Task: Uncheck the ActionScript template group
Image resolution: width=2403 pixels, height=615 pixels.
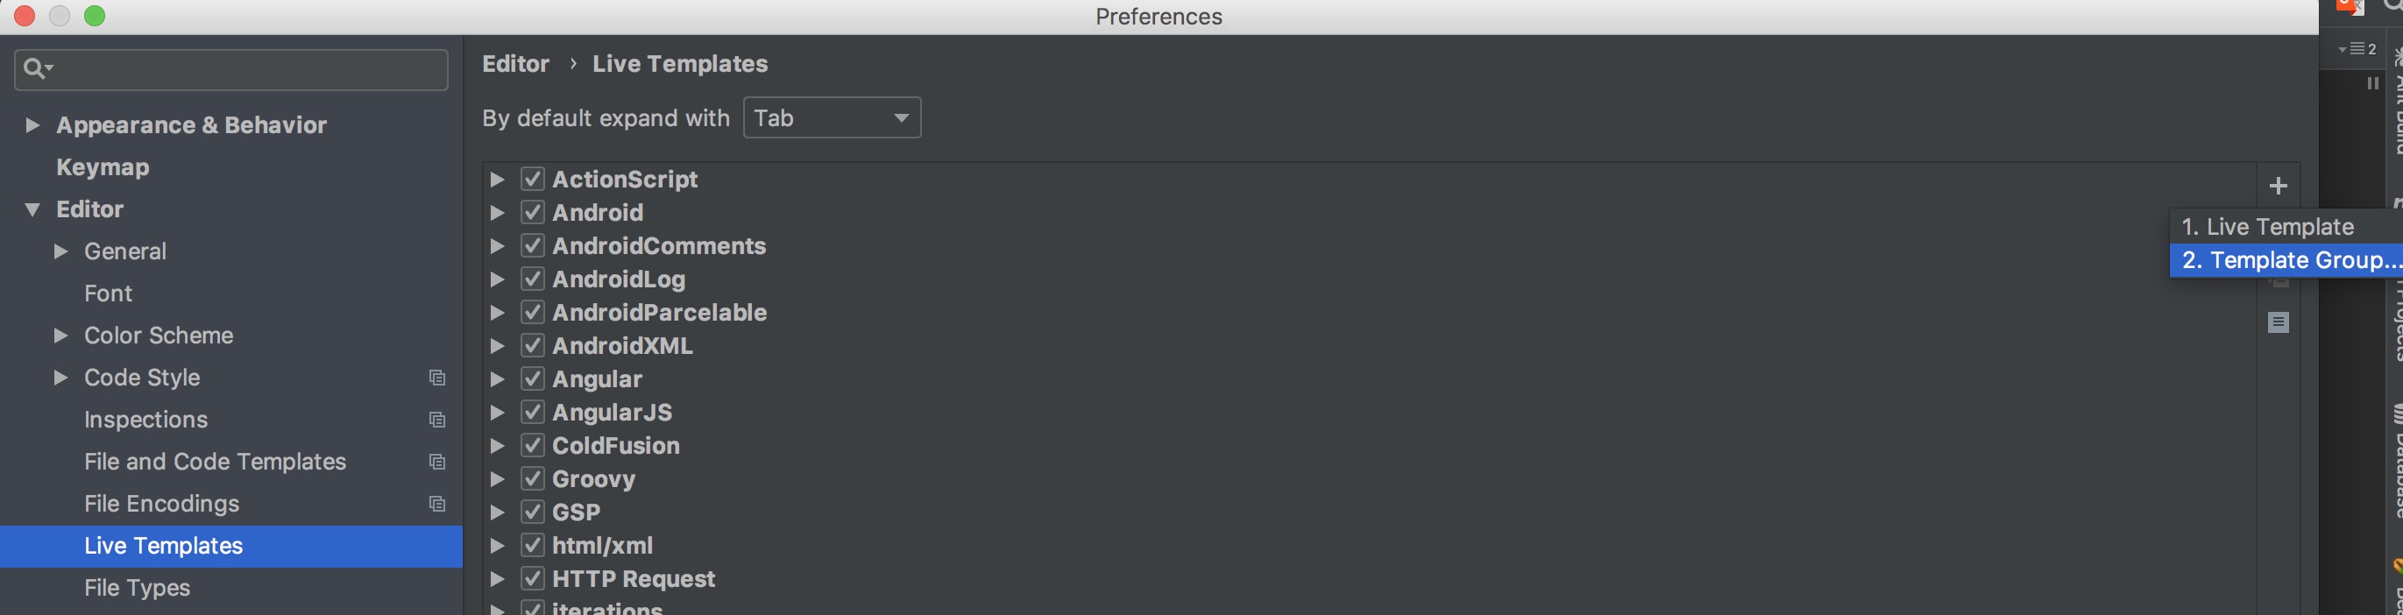Action: point(532,179)
